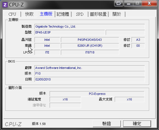Click the empty field beside the model
Viewport: 159px width, 130px height.
pyautogui.click(x=125, y=32)
